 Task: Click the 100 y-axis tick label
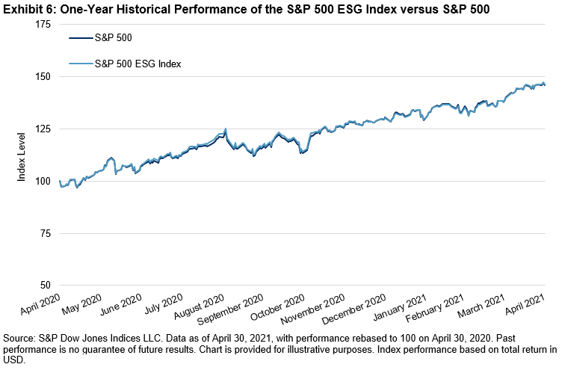coord(43,181)
